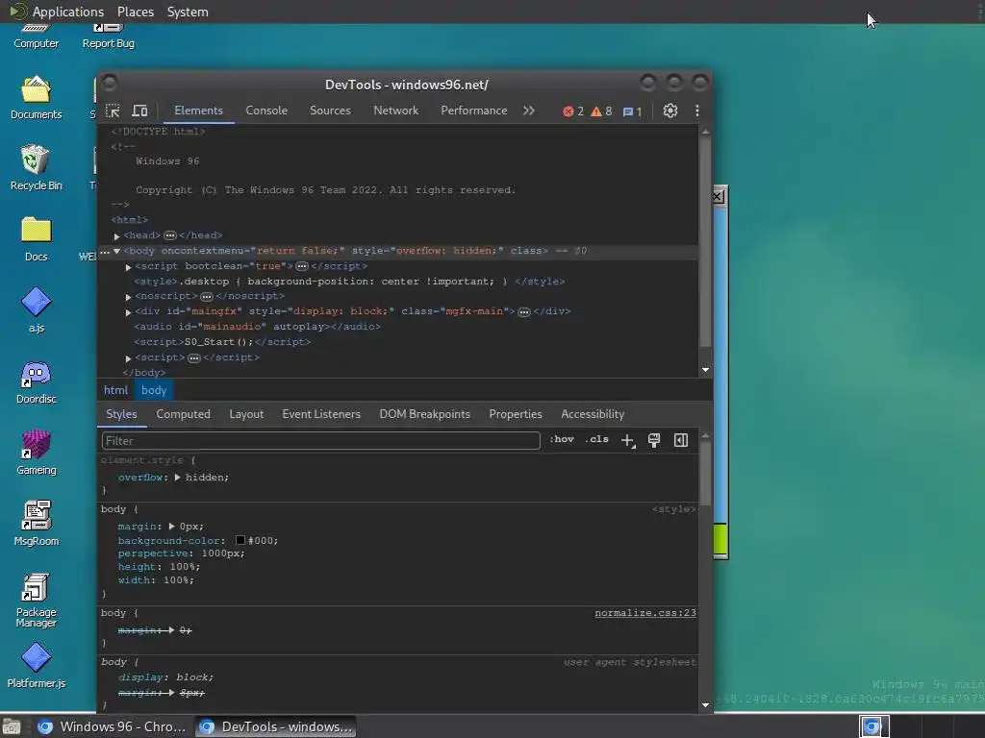The height and width of the screenshot is (738, 985).
Task: Select the html breadcrumb
Action: 115,390
